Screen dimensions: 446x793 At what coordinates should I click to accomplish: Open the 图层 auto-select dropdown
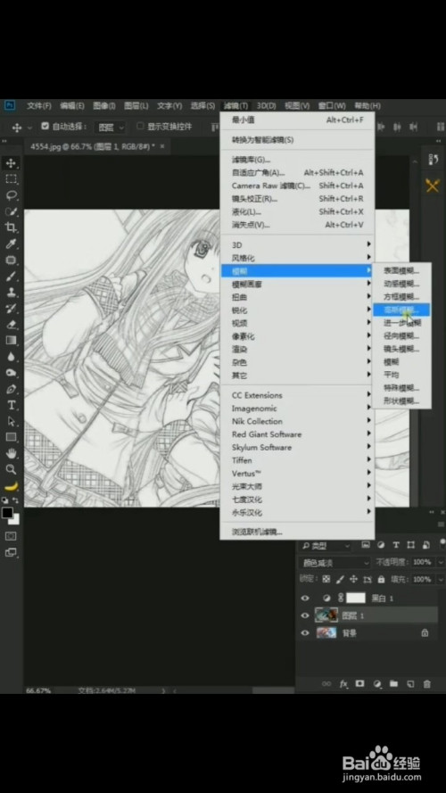tap(110, 128)
